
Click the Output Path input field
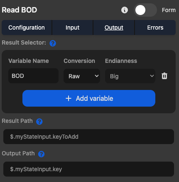[x=88, y=169]
